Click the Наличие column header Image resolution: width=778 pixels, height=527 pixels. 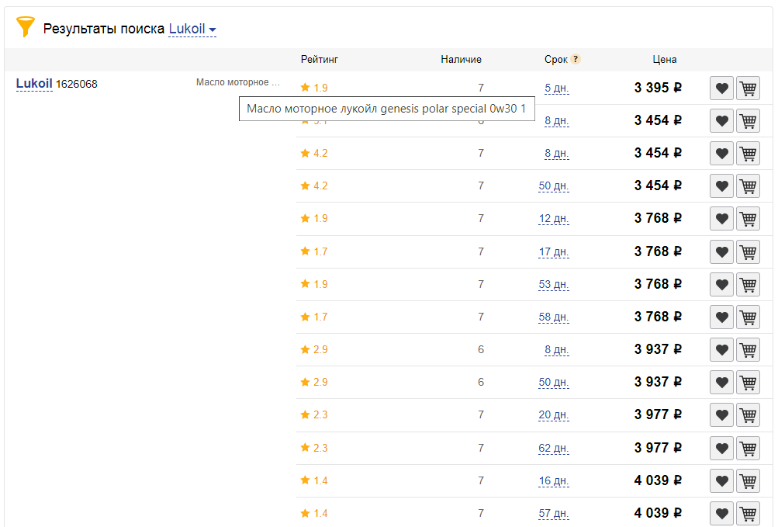pyautogui.click(x=461, y=59)
